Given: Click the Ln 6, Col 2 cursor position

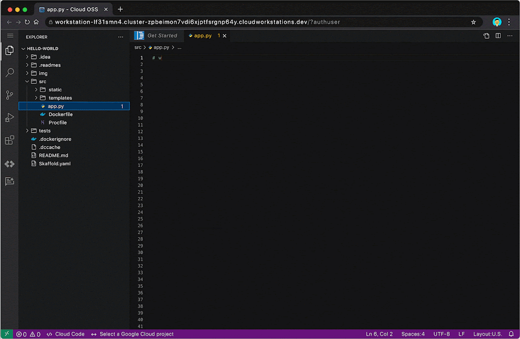Looking at the screenshot, I should pos(379,334).
